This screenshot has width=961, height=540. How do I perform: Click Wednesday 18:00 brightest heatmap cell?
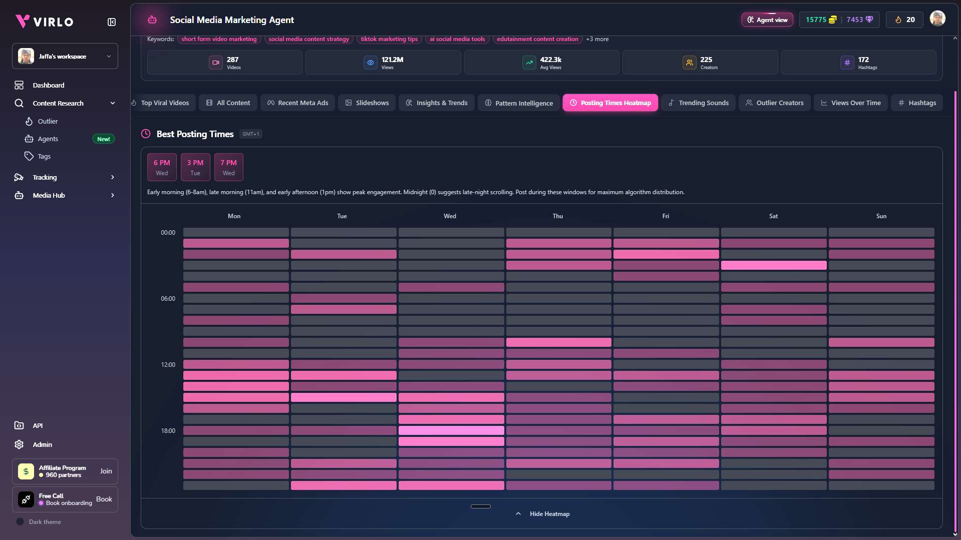click(x=451, y=430)
